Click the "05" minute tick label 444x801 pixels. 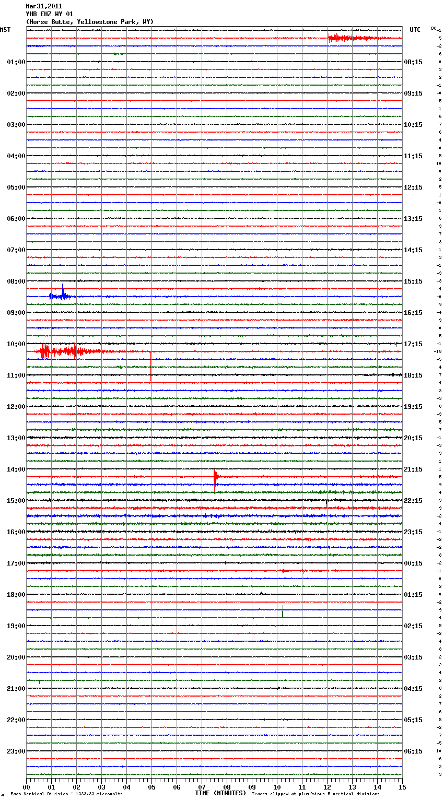coord(151,787)
